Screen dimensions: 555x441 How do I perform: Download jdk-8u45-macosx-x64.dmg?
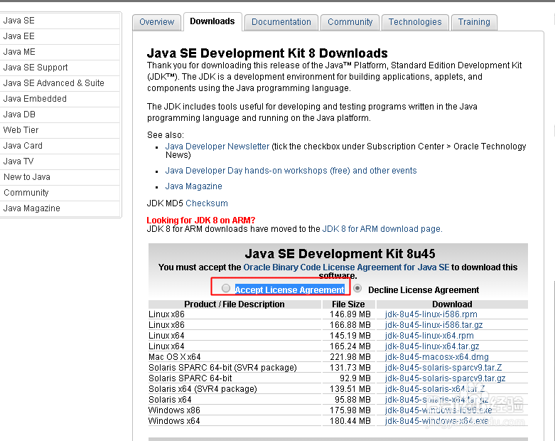pyautogui.click(x=437, y=356)
